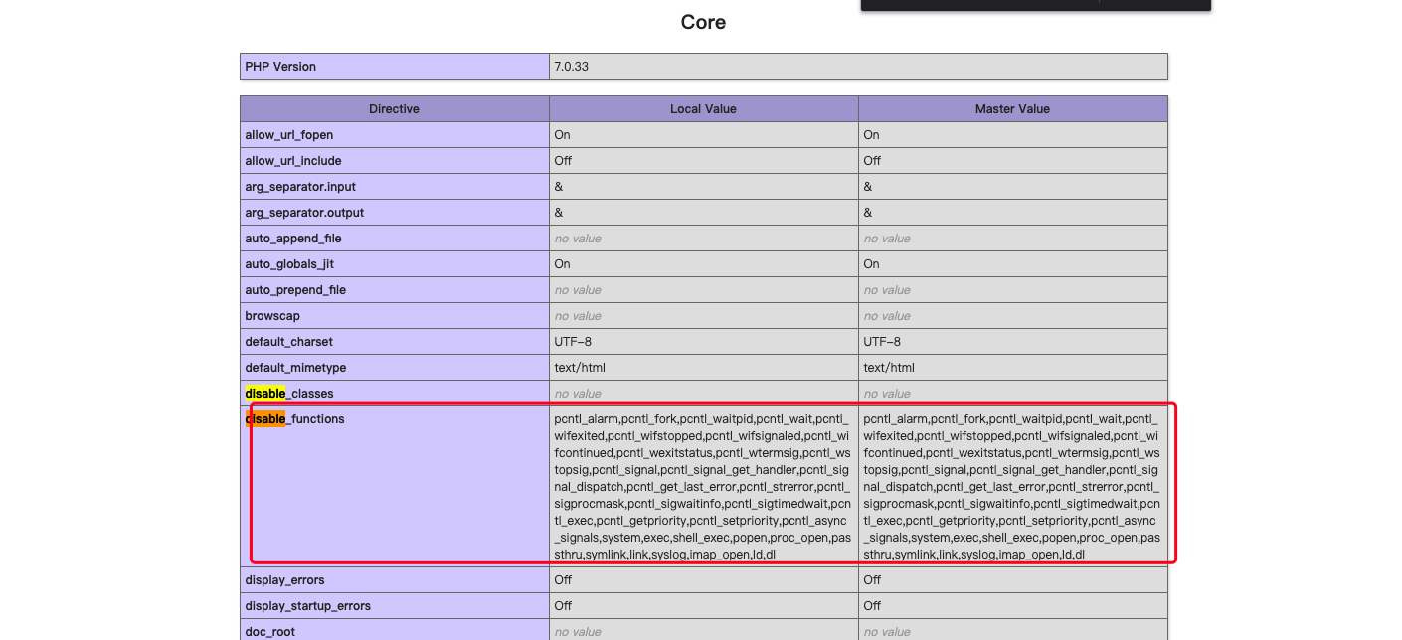This screenshot has height=640, width=1402.
Task: Click default_mimetype local value text/html
Action: (x=580, y=368)
